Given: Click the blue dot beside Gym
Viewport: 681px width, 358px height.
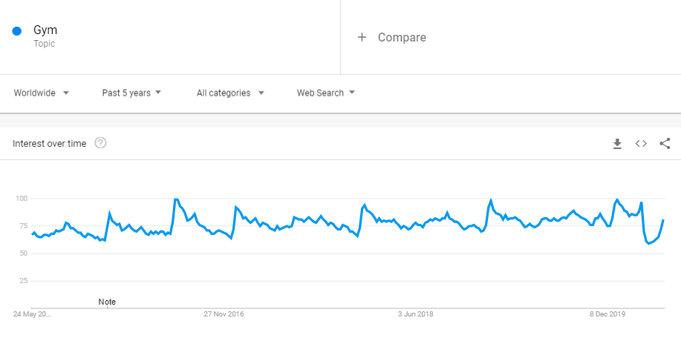Looking at the screenshot, I should point(17,31).
